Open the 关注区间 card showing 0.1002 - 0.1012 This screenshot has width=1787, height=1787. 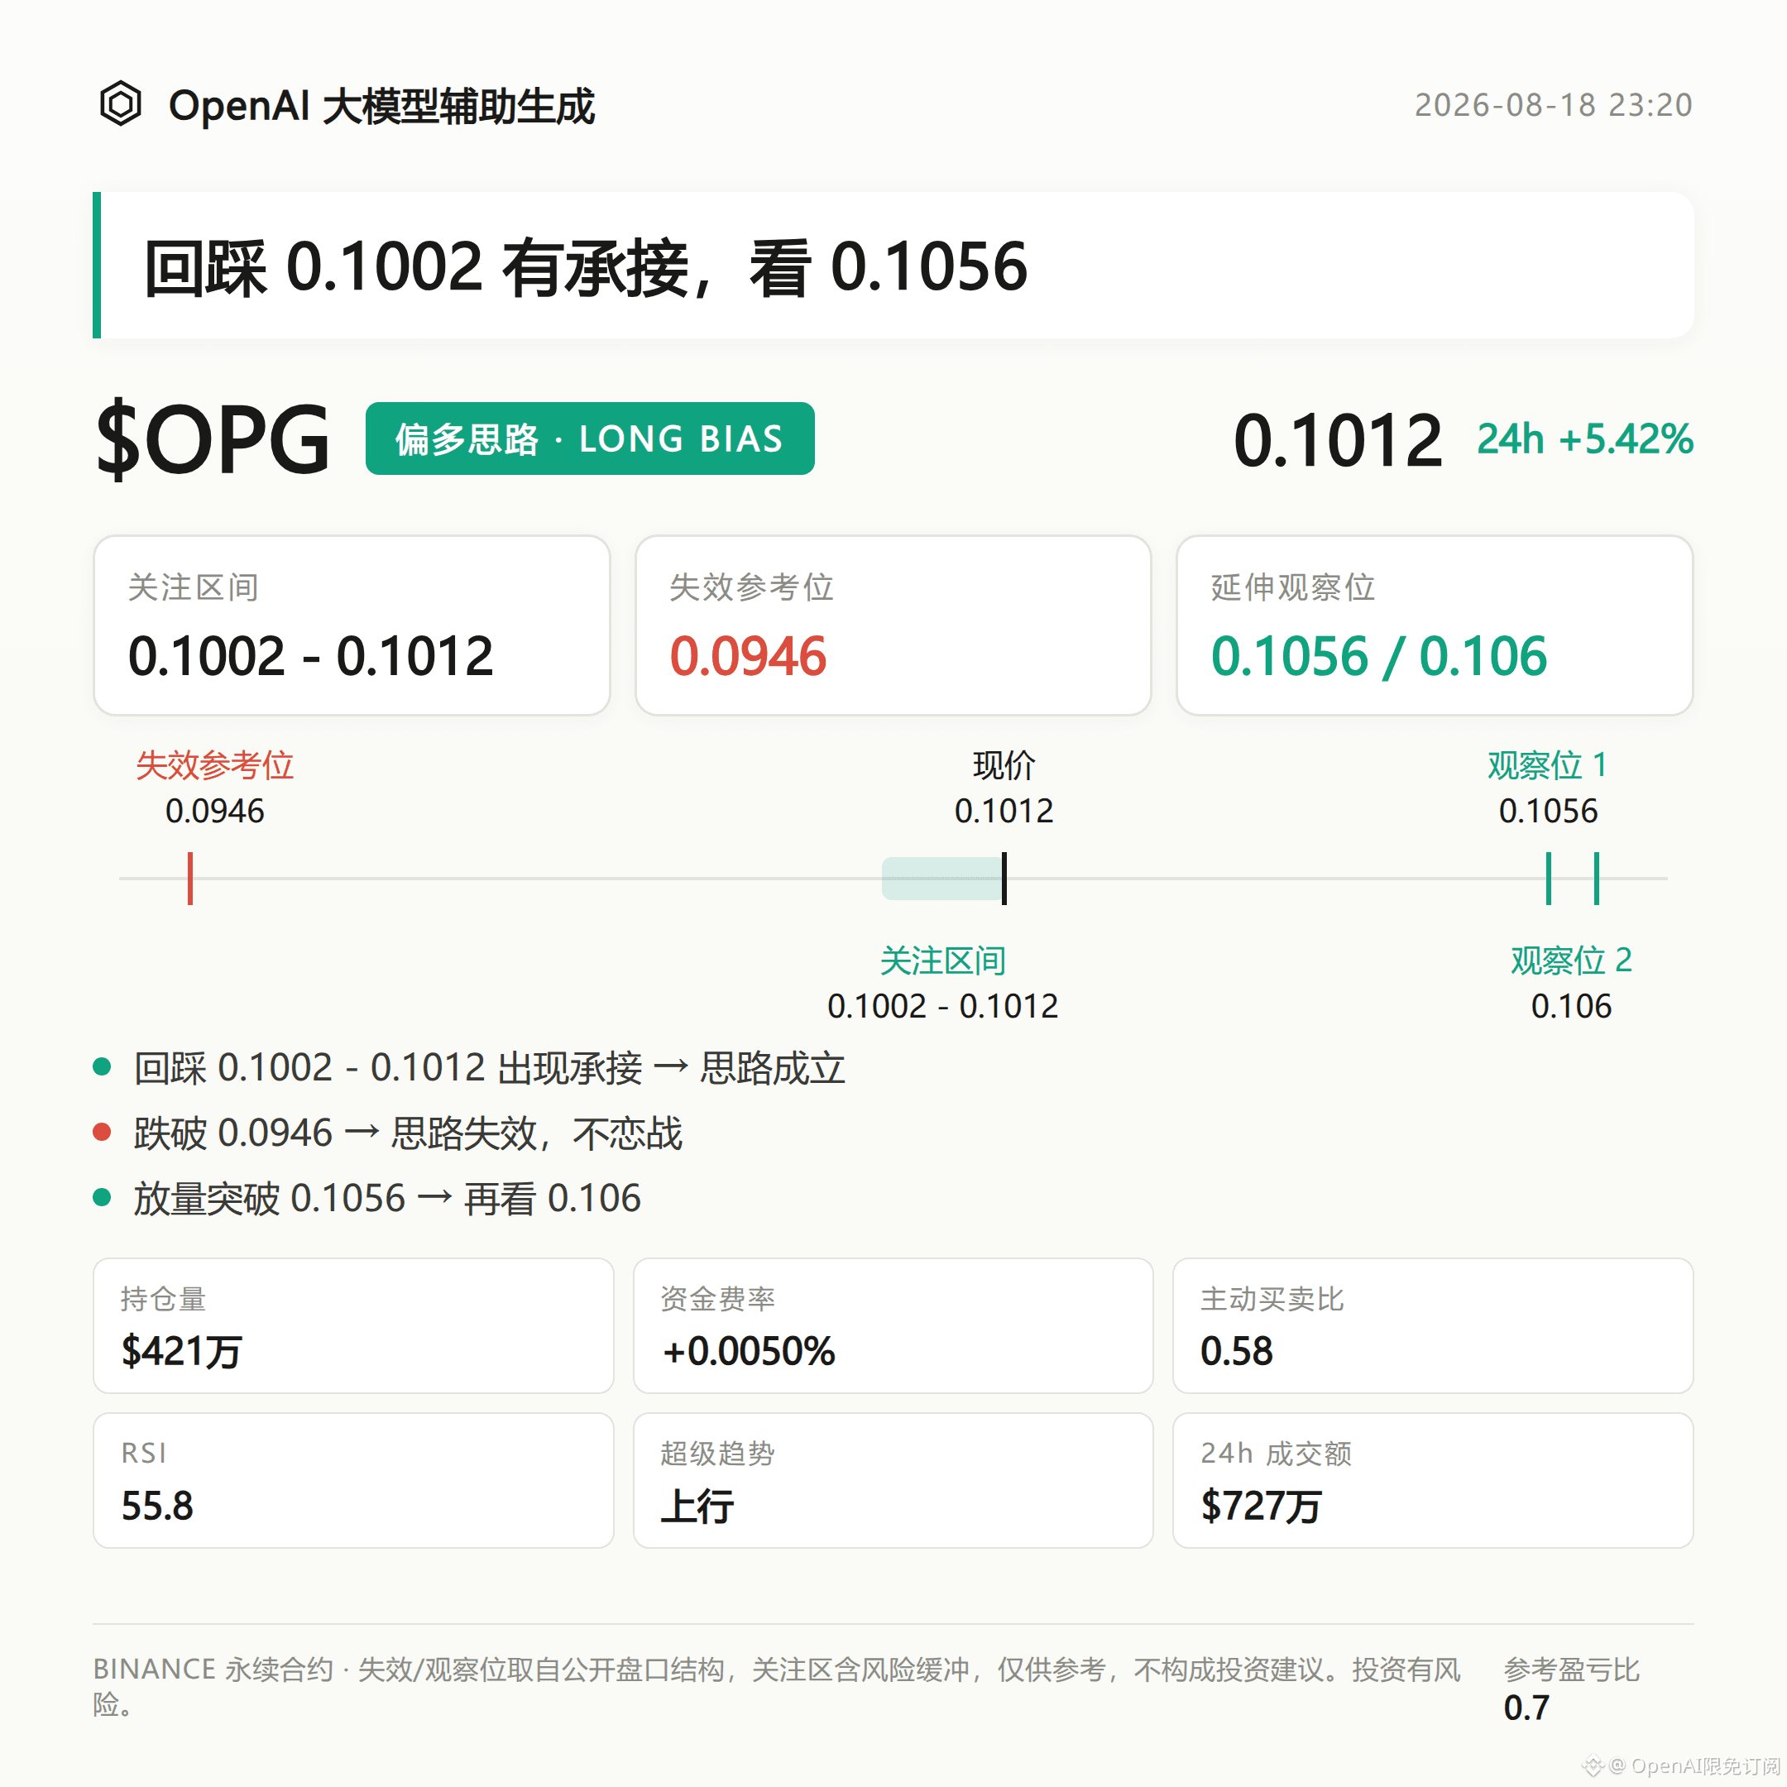coord(352,625)
